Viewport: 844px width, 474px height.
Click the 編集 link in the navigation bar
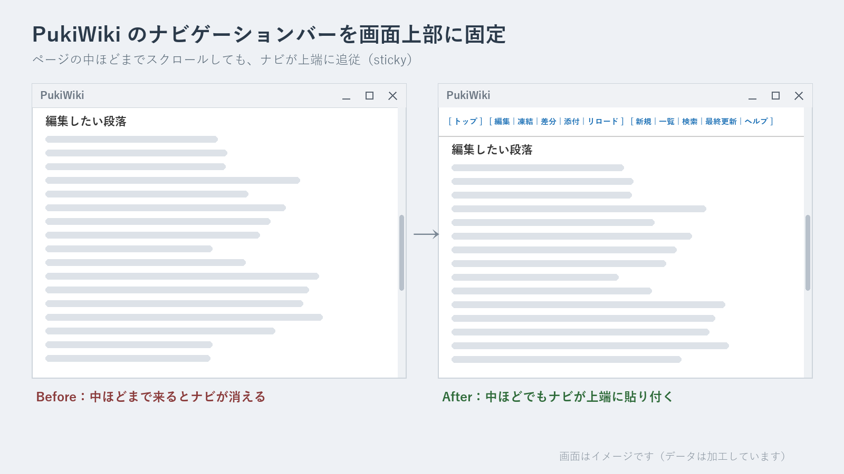coord(502,121)
